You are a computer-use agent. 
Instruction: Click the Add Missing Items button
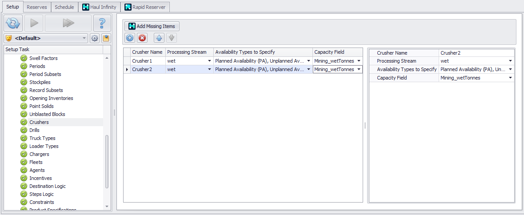152,26
